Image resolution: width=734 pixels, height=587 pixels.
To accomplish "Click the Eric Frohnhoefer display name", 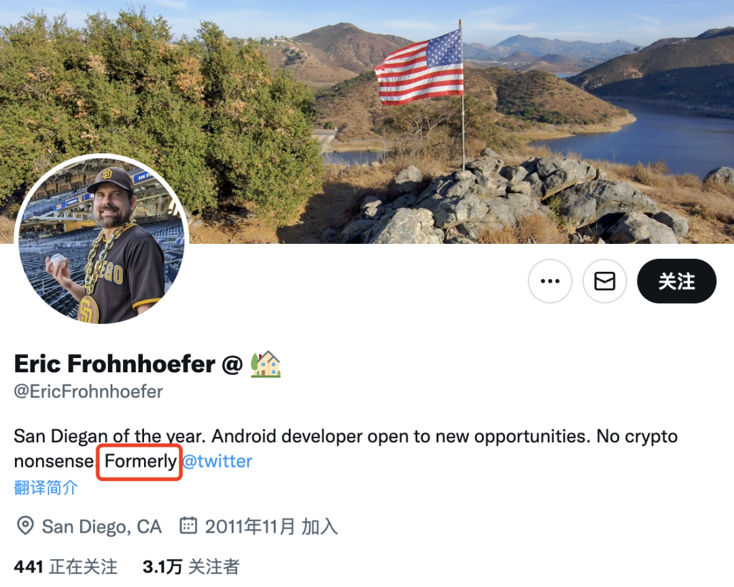I will [115, 363].
